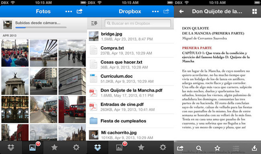Tap the PDF icon of Don Quijote de la Mancha.pdf
This screenshot has height=154, width=261.
point(94,92)
